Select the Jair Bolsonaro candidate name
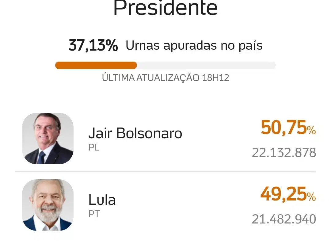The image size is (331, 248). pos(135,133)
